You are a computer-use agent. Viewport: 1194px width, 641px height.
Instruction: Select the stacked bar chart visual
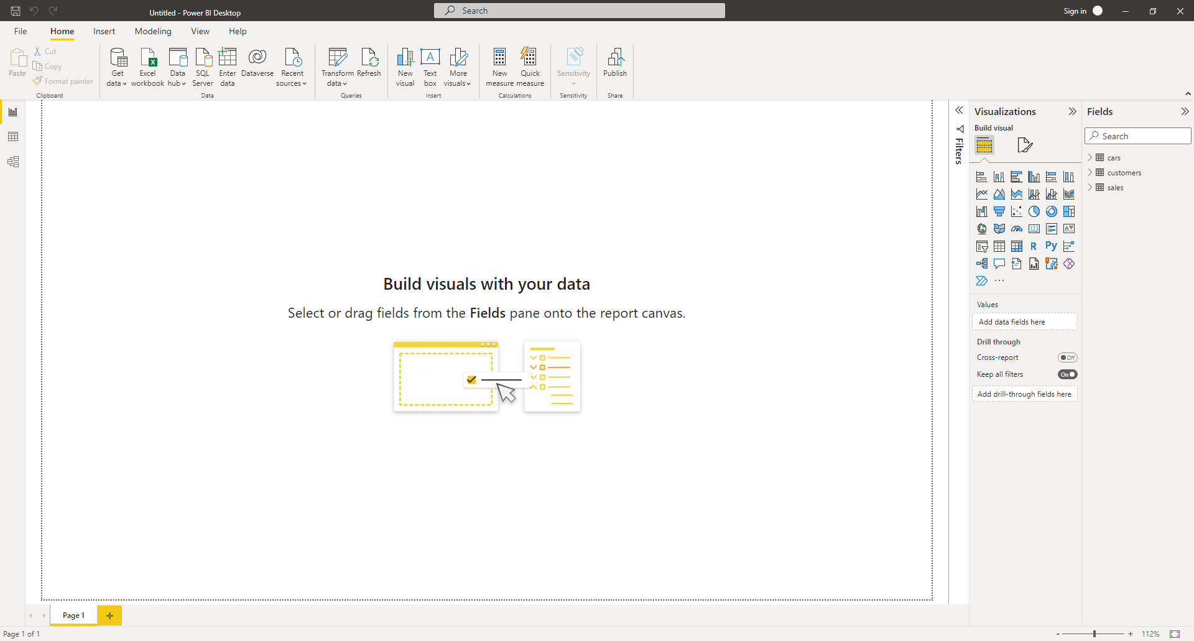pyautogui.click(x=982, y=177)
